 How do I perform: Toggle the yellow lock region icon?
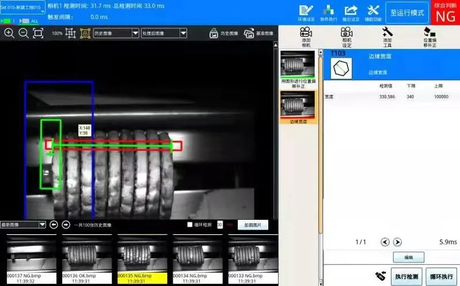tap(85, 33)
